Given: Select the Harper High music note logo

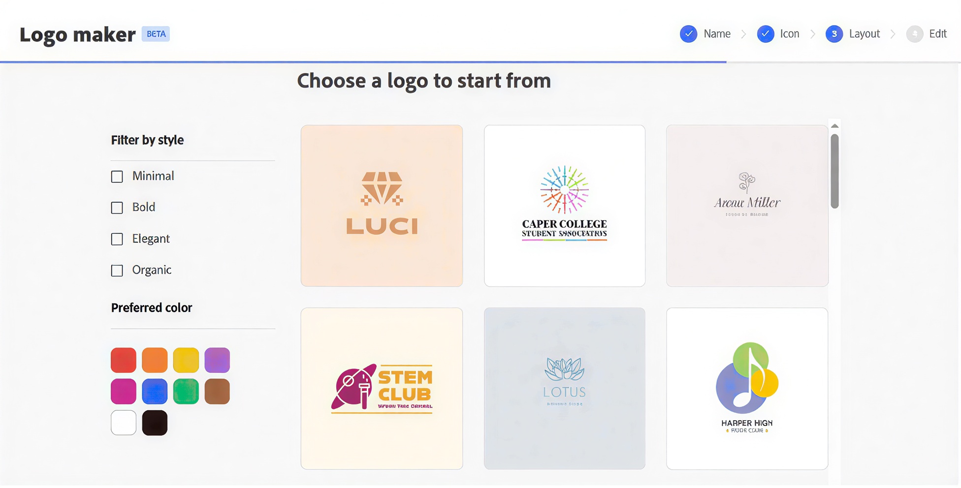Looking at the screenshot, I should pos(747,389).
